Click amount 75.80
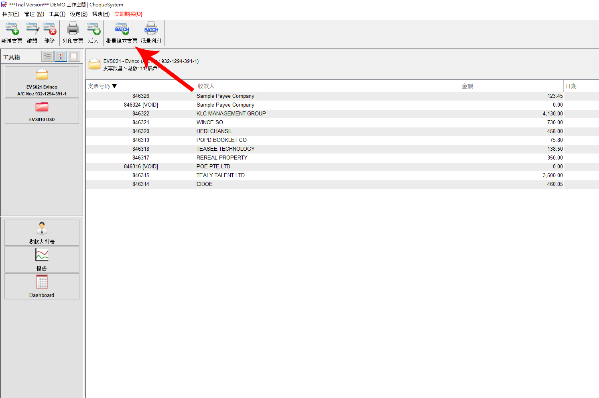 (x=556, y=140)
